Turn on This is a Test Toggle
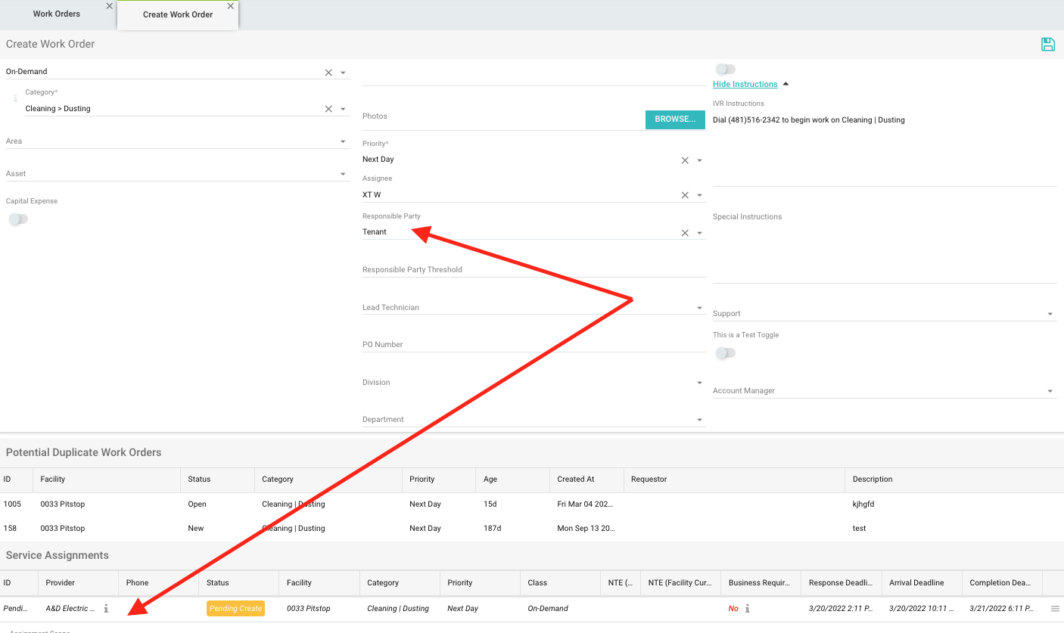 click(725, 352)
